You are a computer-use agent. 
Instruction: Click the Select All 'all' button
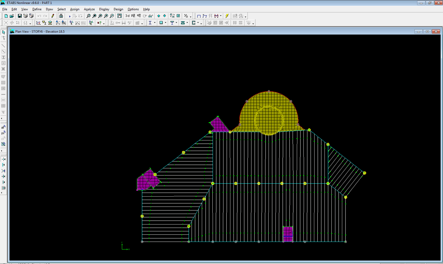pos(3,127)
